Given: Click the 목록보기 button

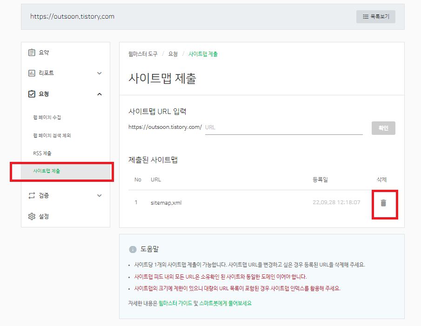Looking at the screenshot, I should click(375, 17).
